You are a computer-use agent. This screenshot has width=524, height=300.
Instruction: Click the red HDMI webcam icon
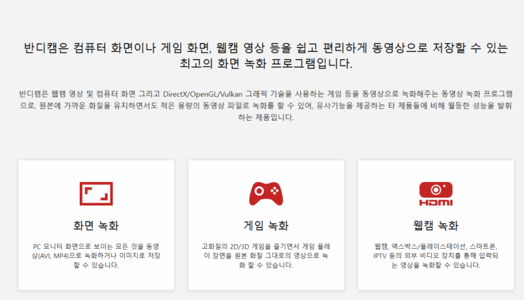[x=436, y=194]
